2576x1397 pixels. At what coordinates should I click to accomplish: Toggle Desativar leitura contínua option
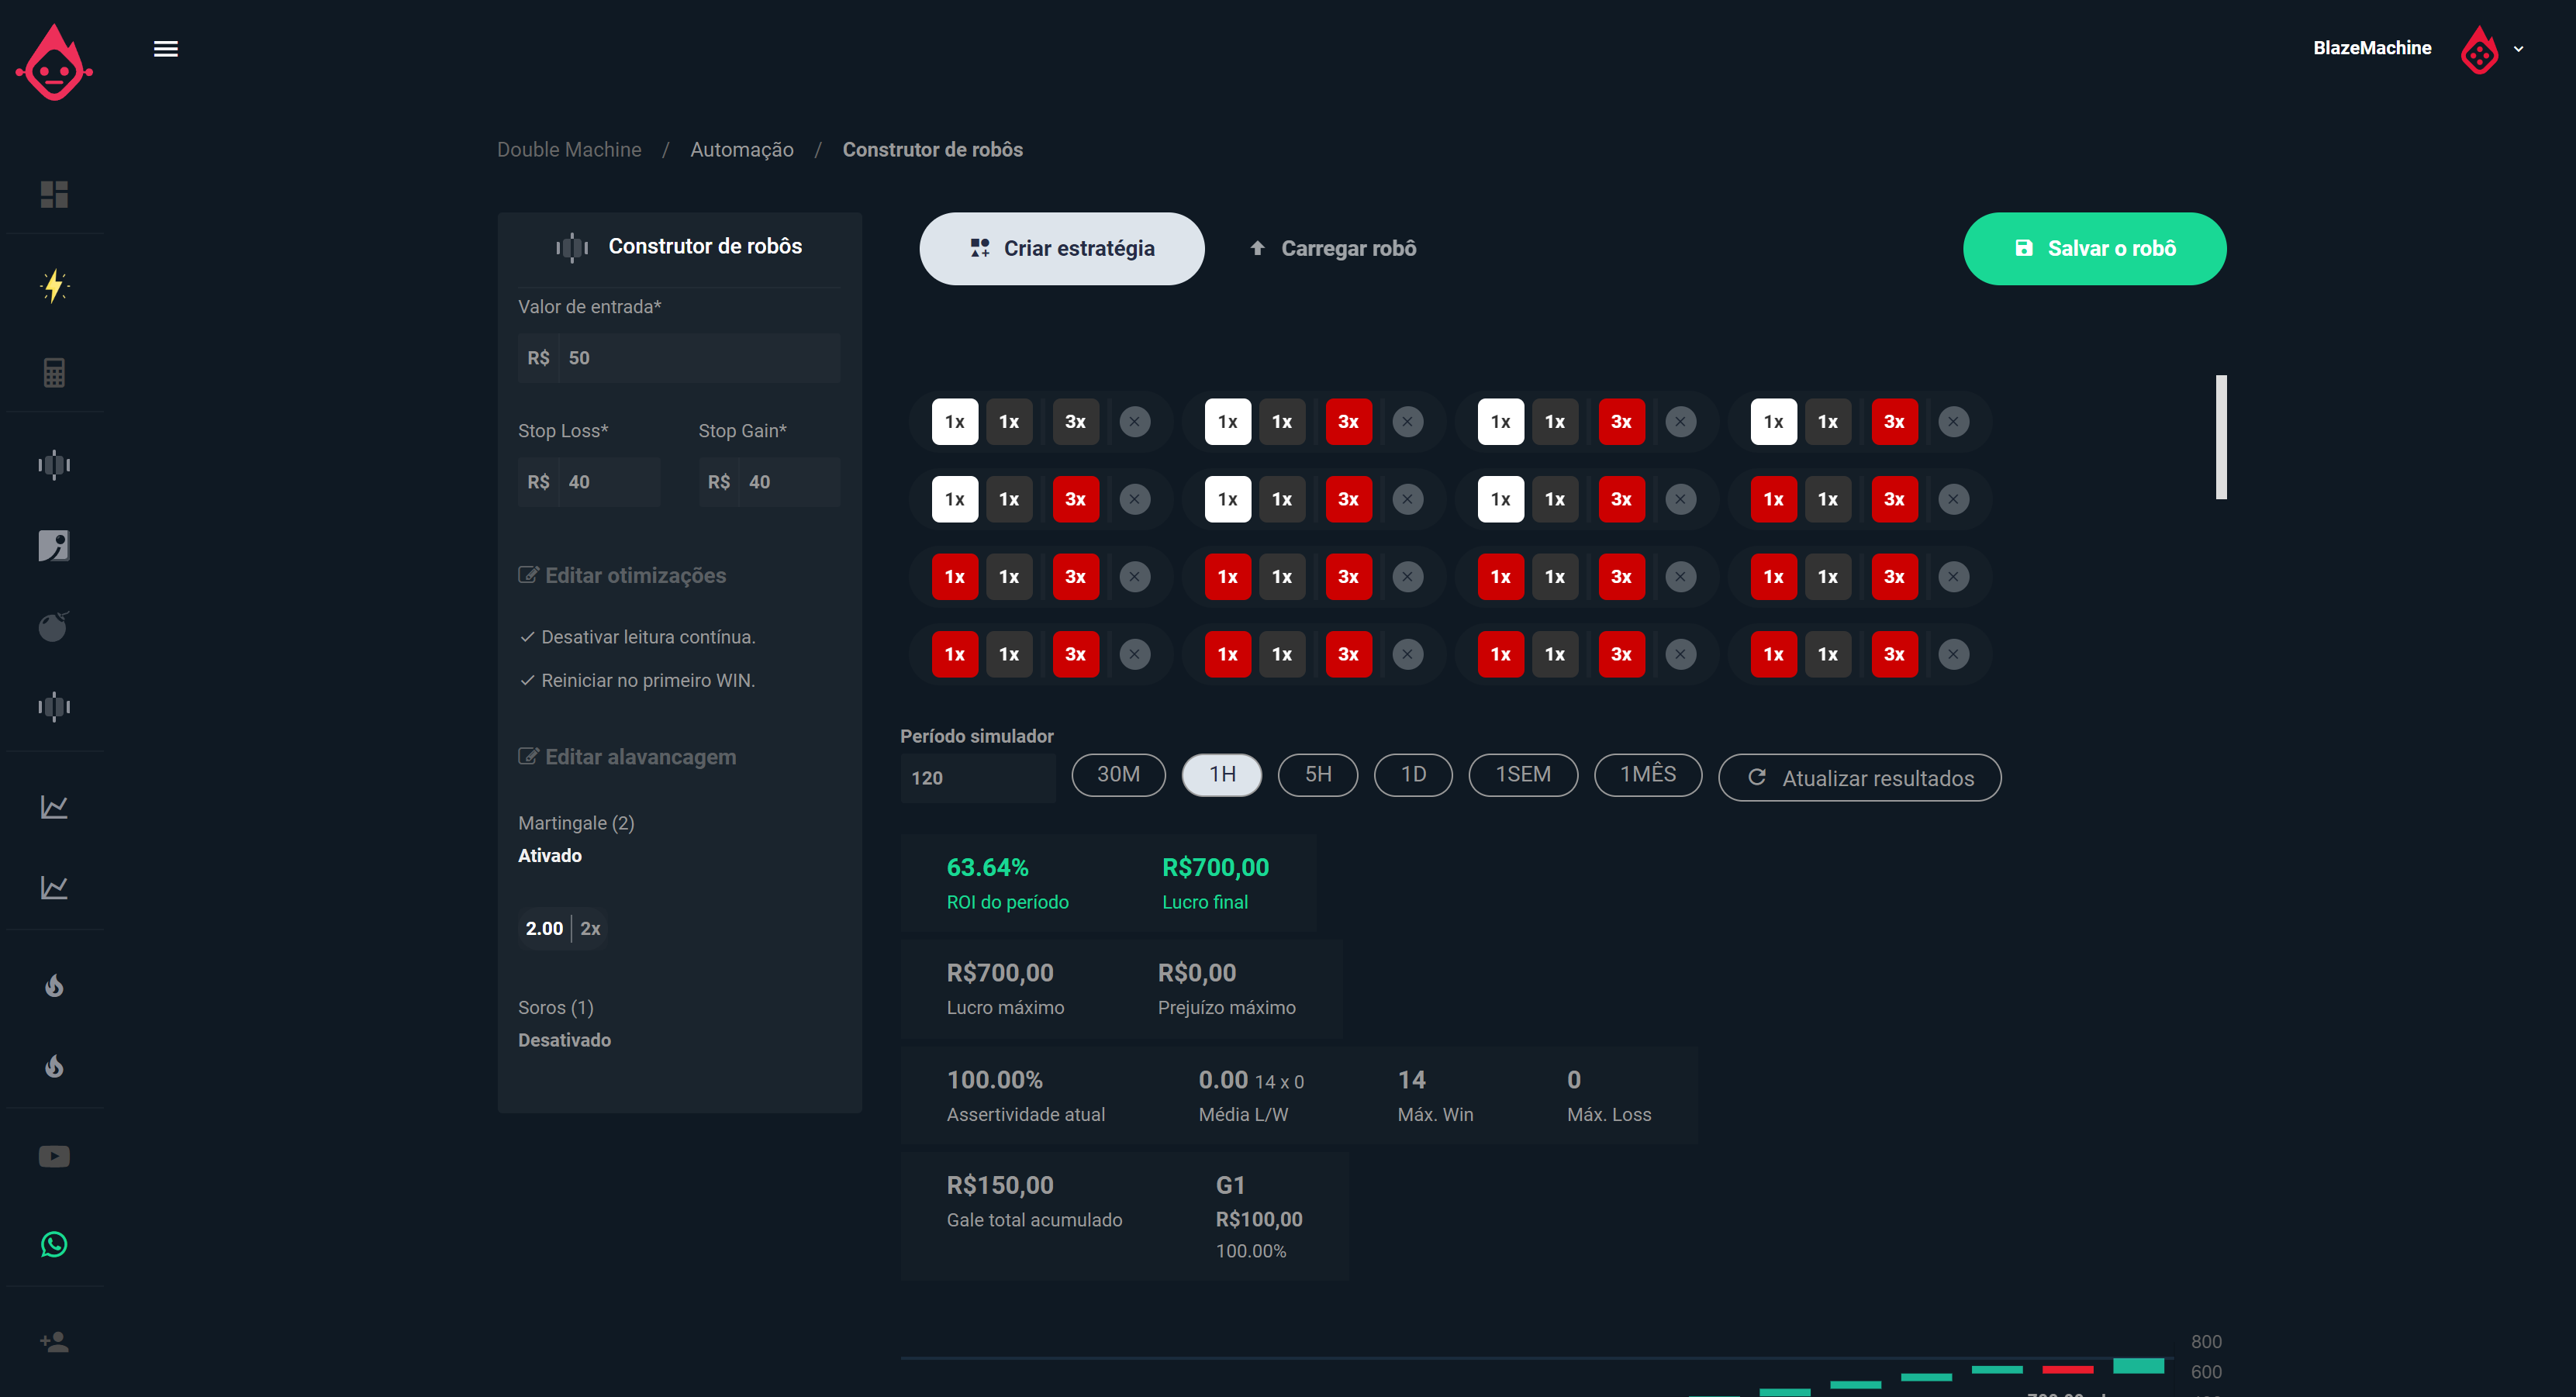638,637
